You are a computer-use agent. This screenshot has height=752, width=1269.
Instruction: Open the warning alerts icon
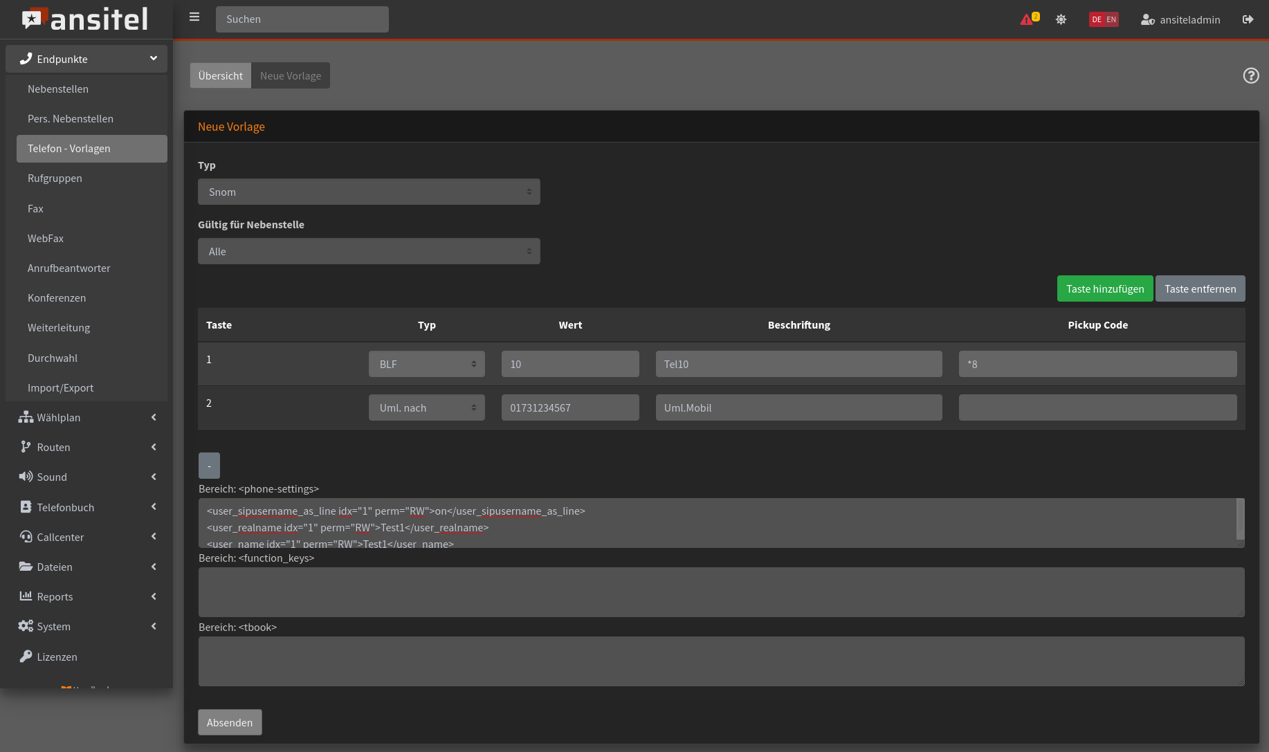pyautogui.click(x=1027, y=19)
